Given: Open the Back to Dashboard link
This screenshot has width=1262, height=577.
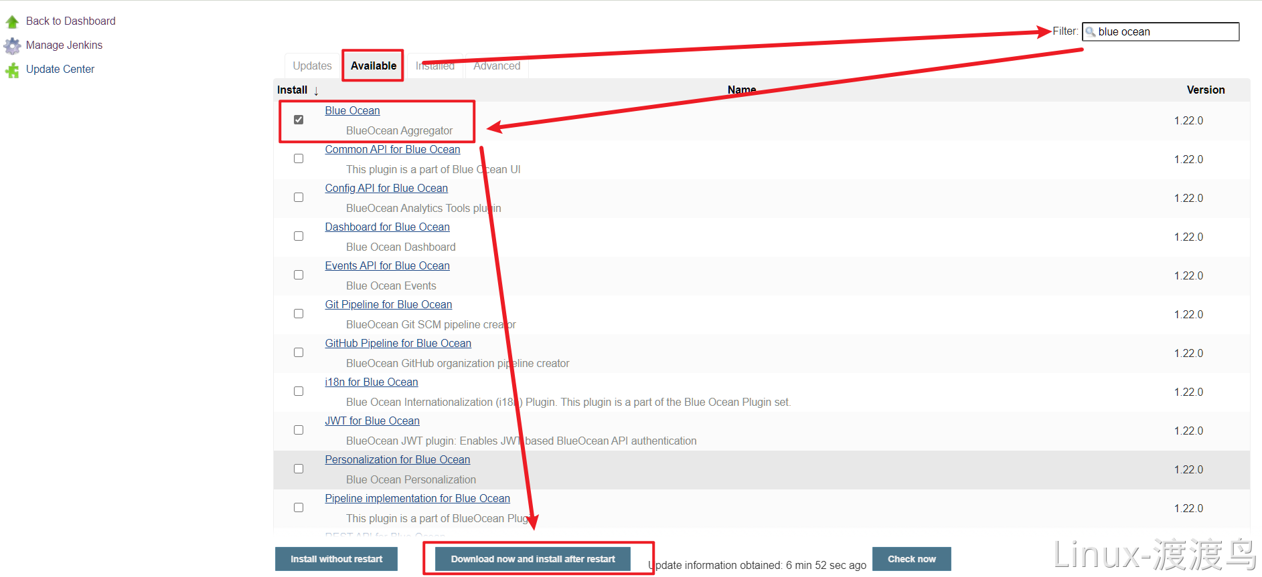Looking at the screenshot, I should pos(70,21).
